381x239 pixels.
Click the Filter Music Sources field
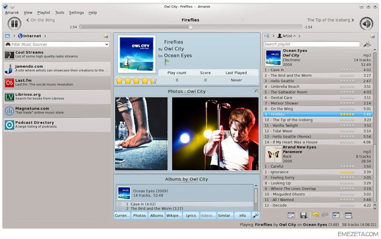point(57,44)
